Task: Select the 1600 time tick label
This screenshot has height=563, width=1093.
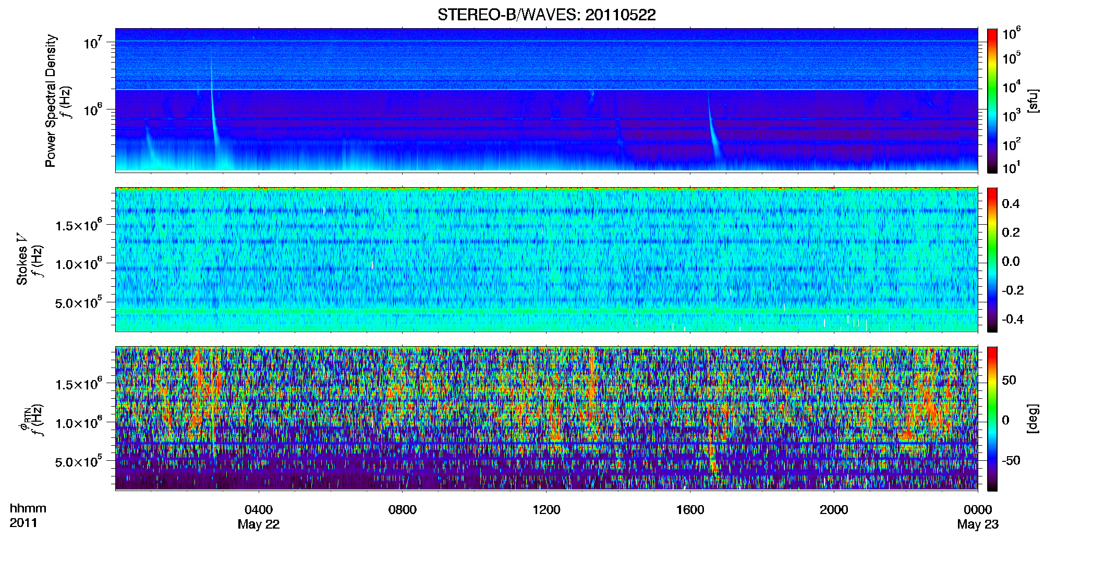Action: click(x=690, y=509)
